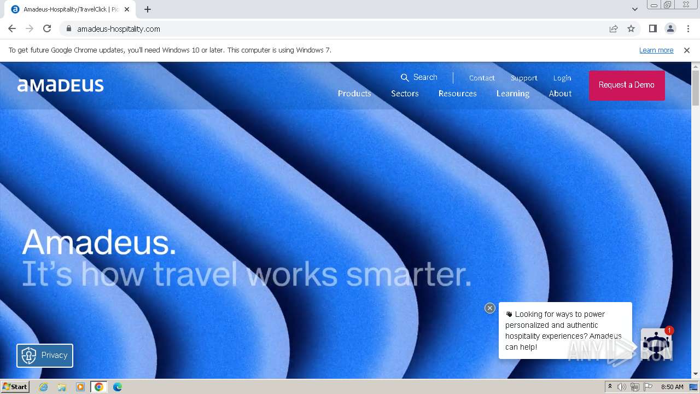This screenshot has height=394, width=700.
Task: Click the Chrome taskbar icon
Action: pyautogui.click(x=99, y=387)
